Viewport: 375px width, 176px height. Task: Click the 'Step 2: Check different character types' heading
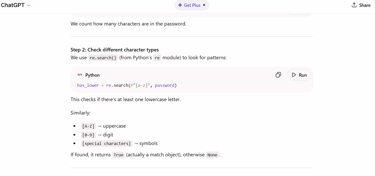coord(115,50)
